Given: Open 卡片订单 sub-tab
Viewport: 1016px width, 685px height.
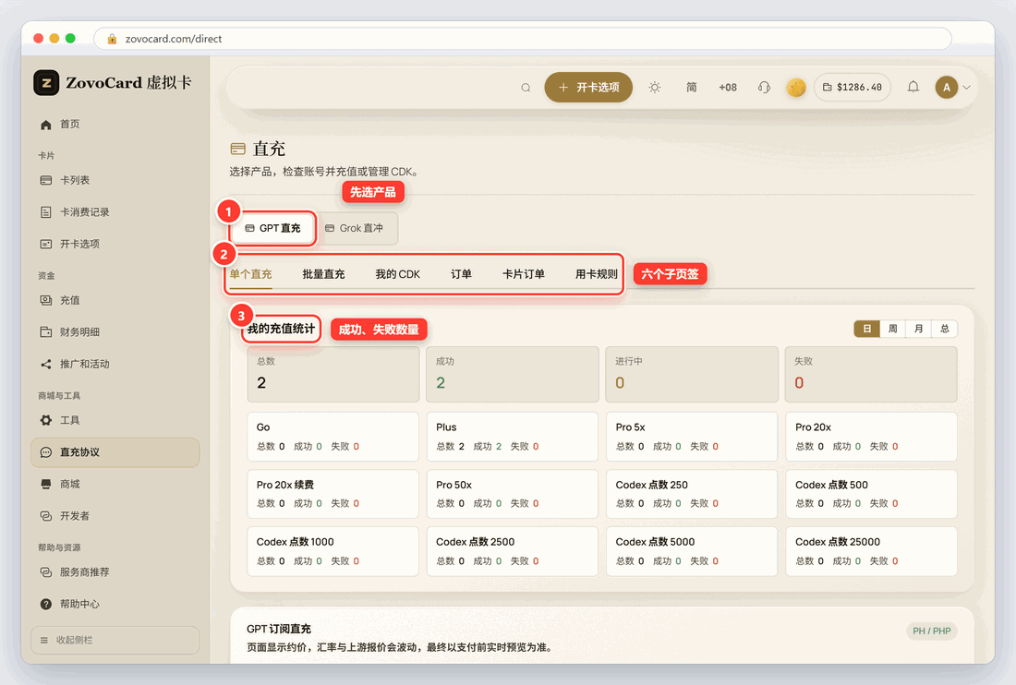Looking at the screenshot, I should 524,274.
